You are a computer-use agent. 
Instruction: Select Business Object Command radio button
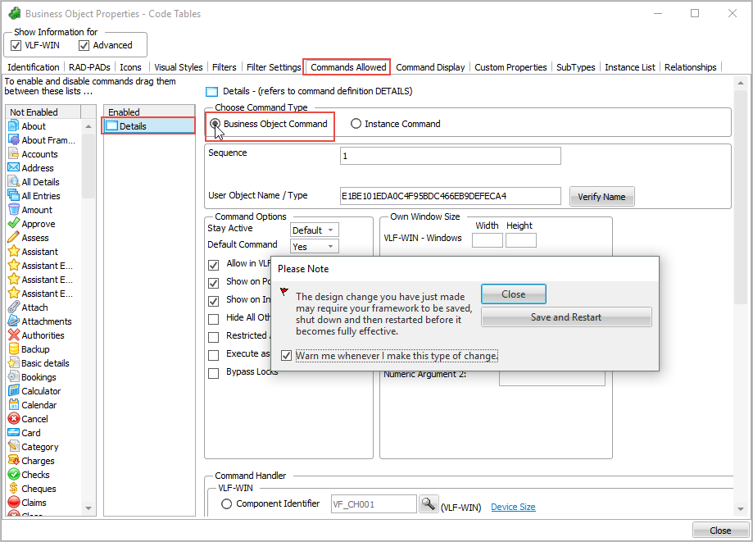coord(215,124)
